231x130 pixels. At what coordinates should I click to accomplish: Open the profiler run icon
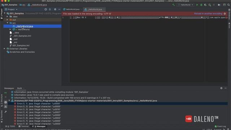point(210,5)
